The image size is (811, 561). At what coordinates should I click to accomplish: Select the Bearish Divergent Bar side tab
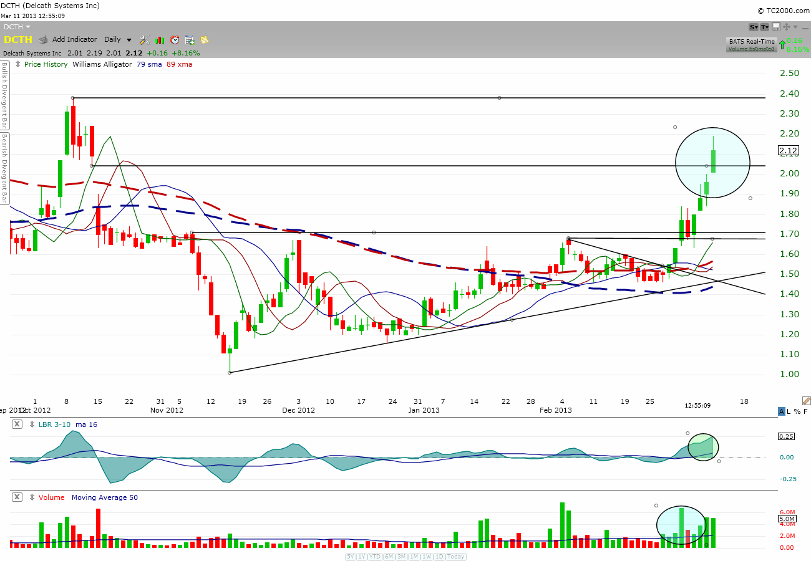(4, 168)
